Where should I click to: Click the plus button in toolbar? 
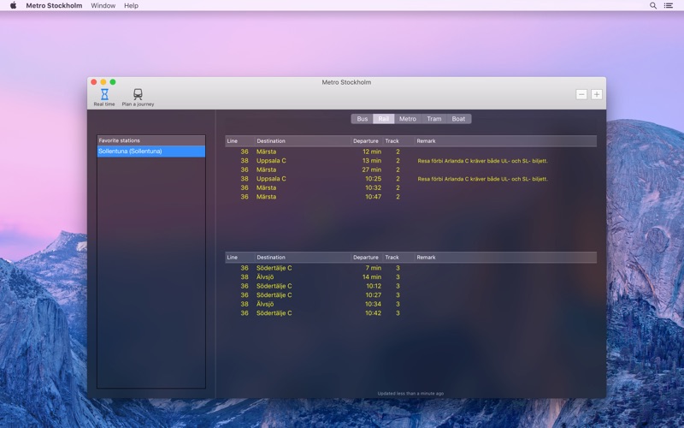tap(597, 94)
